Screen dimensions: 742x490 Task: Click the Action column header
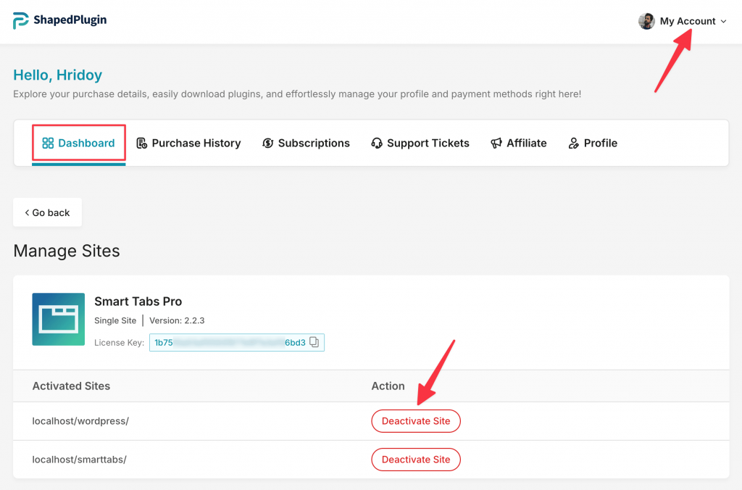pos(388,386)
